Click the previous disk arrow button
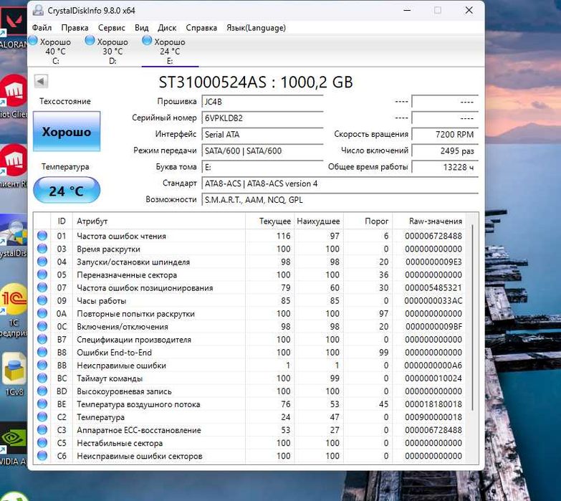This screenshot has width=561, height=501. [41, 81]
